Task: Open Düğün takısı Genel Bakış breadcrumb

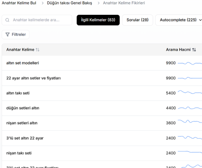Action: click(x=69, y=3)
